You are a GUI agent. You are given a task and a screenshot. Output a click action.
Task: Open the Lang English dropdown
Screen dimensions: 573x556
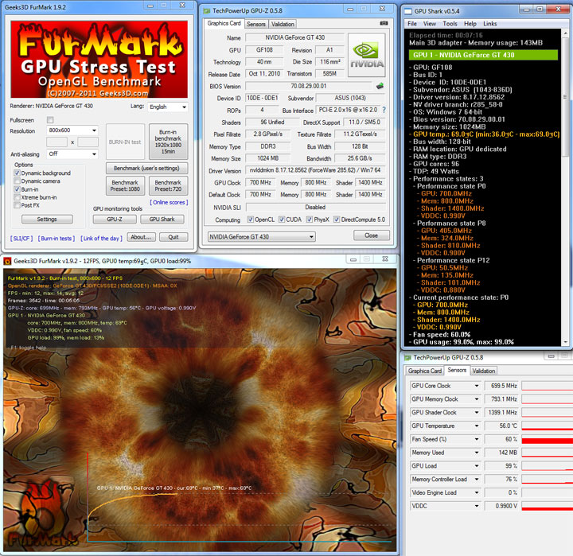(168, 107)
